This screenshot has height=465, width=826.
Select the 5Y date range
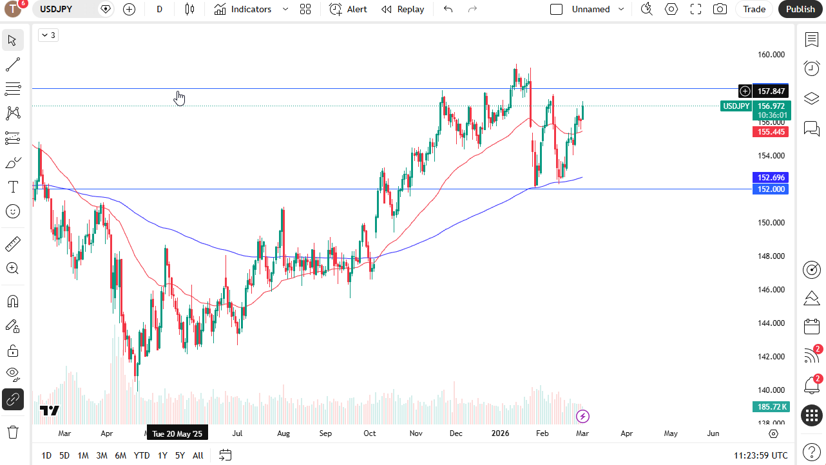pyautogui.click(x=180, y=455)
